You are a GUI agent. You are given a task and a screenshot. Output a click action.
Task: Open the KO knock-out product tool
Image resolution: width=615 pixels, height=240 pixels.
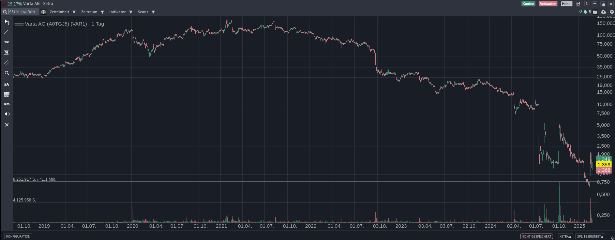7,104
